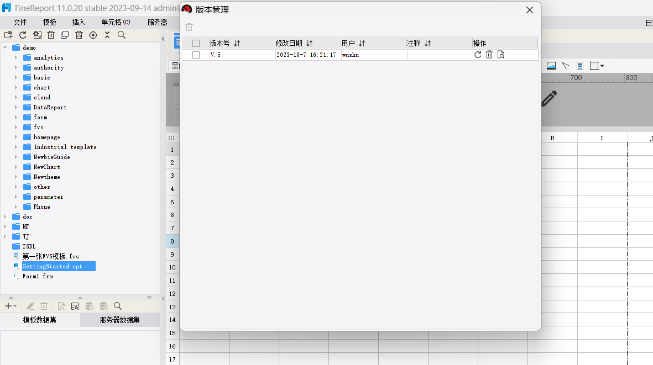Open the gear settings icon in file toolbar
Image resolution: width=653 pixels, height=365 pixels.
pyautogui.click(x=37, y=35)
